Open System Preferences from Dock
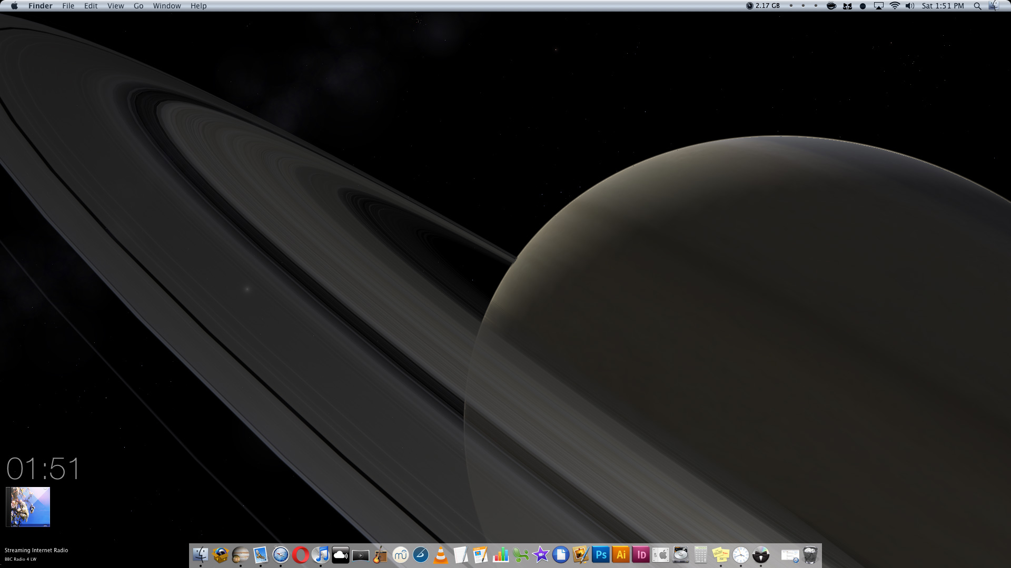Image resolution: width=1011 pixels, height=568 pixels. click(661, 555)
